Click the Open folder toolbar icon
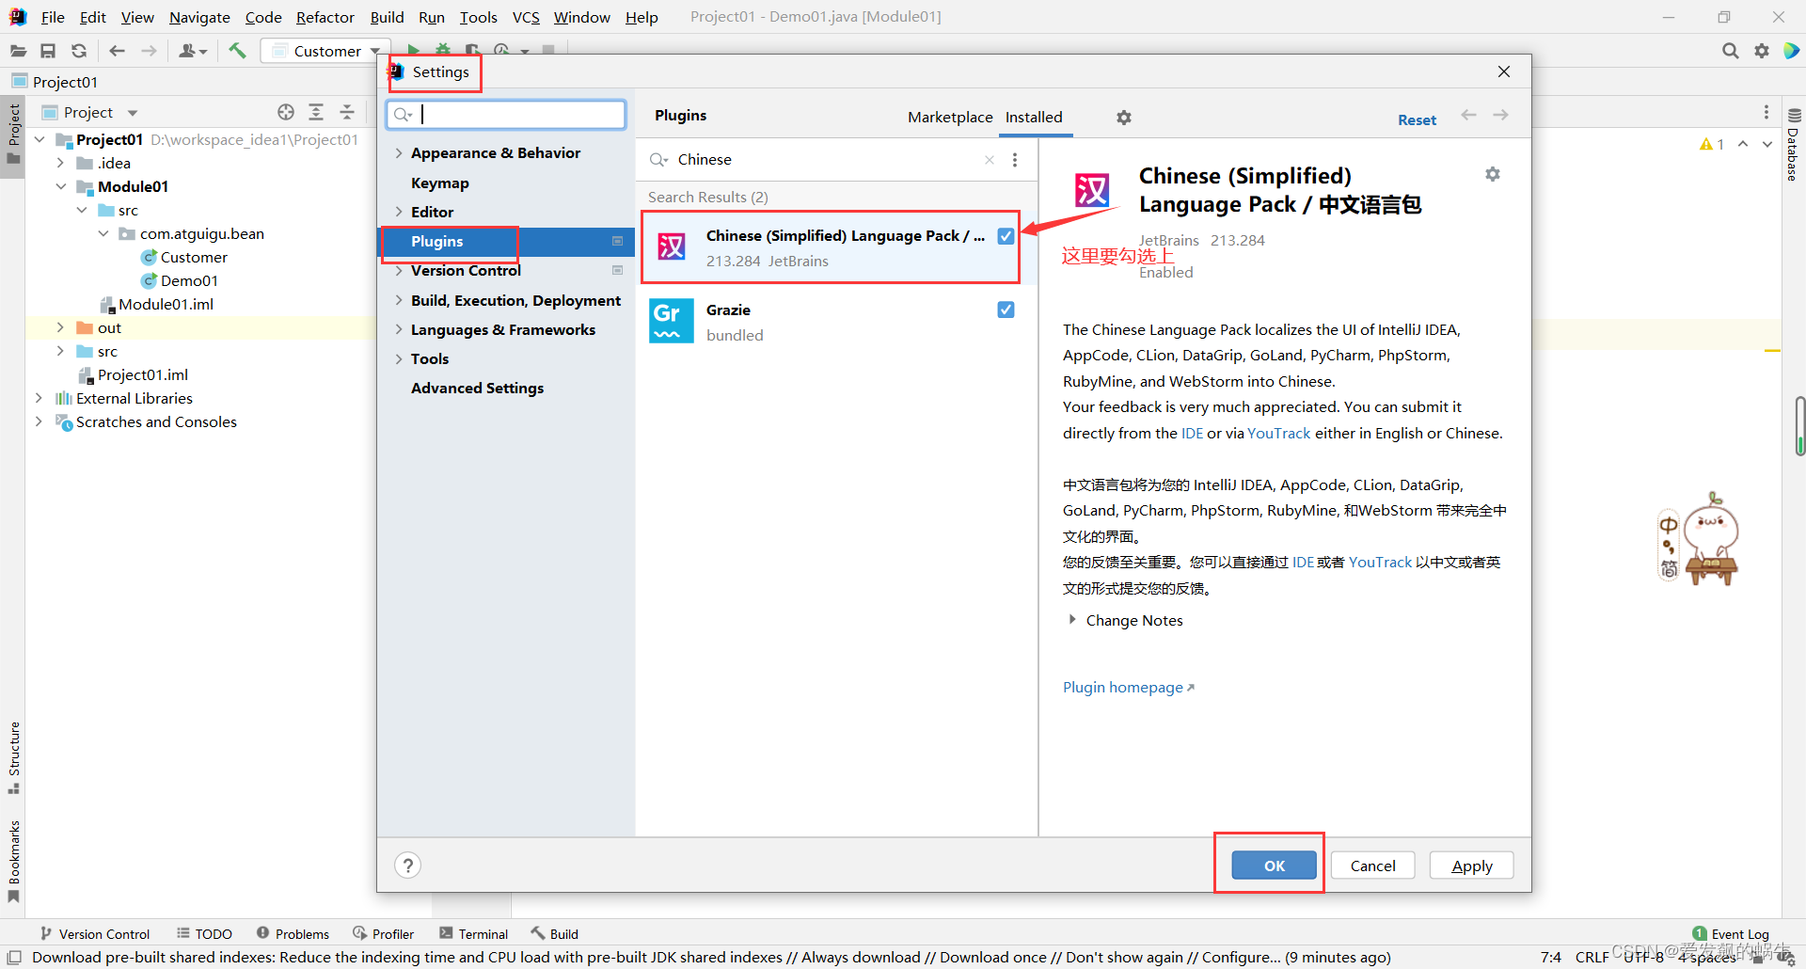The image size is (1806, 969). [x=18, y=51]
